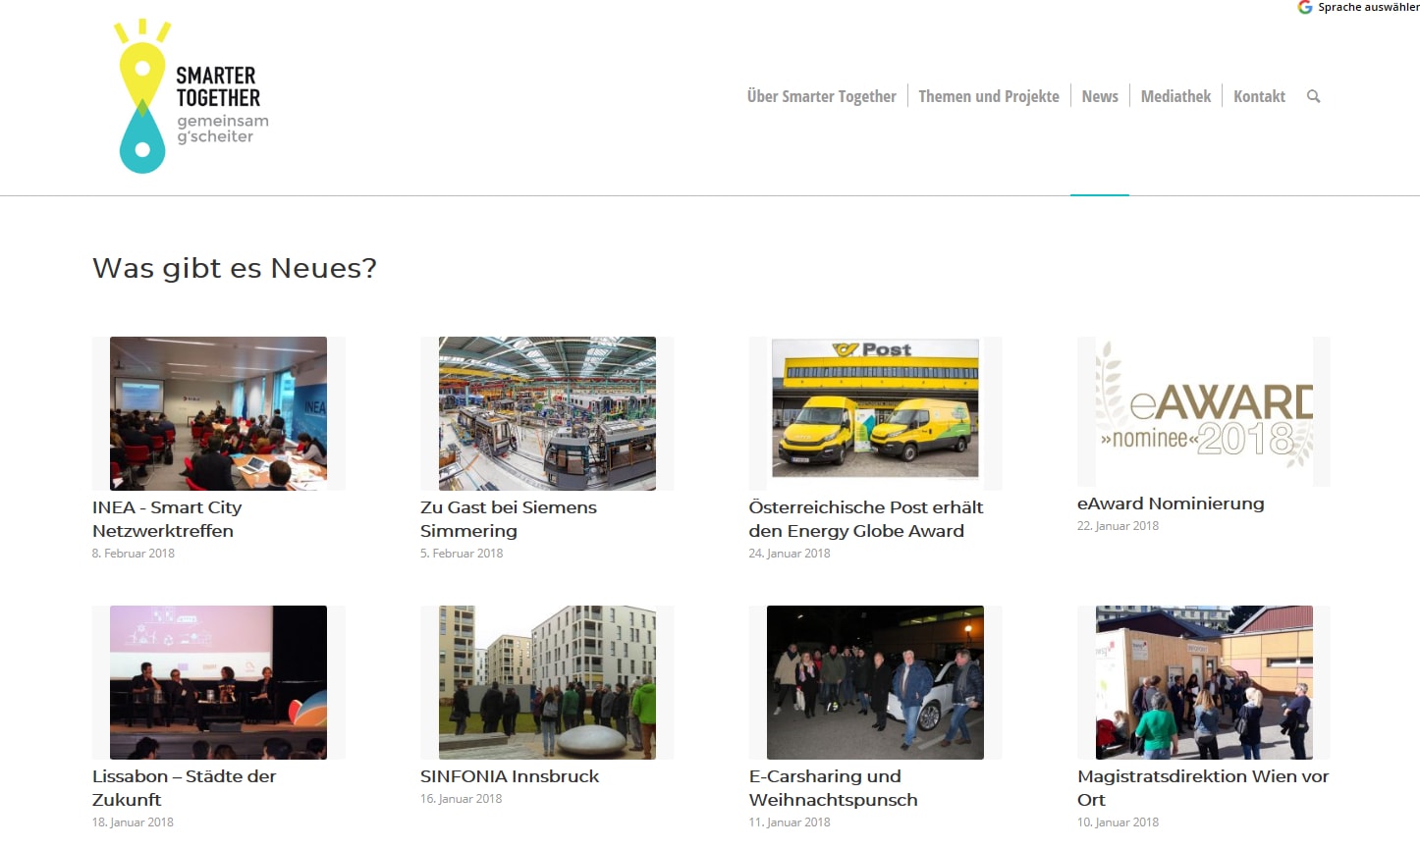Screen dimensions: 1420x848
Task: Open the SINFONIA Innsbruck article link
Action: [x=510, y=776]
